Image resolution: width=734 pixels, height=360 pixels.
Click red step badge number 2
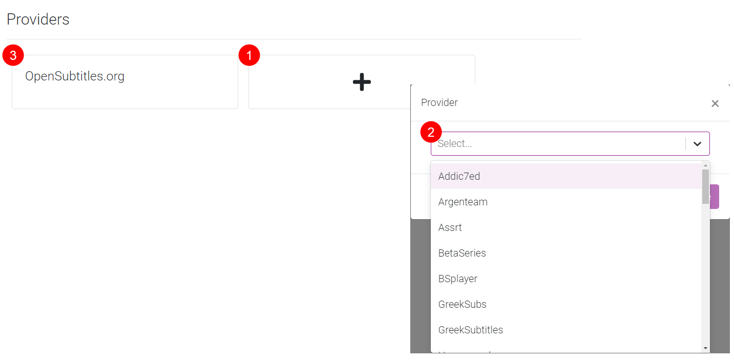[x=431, y=132]
